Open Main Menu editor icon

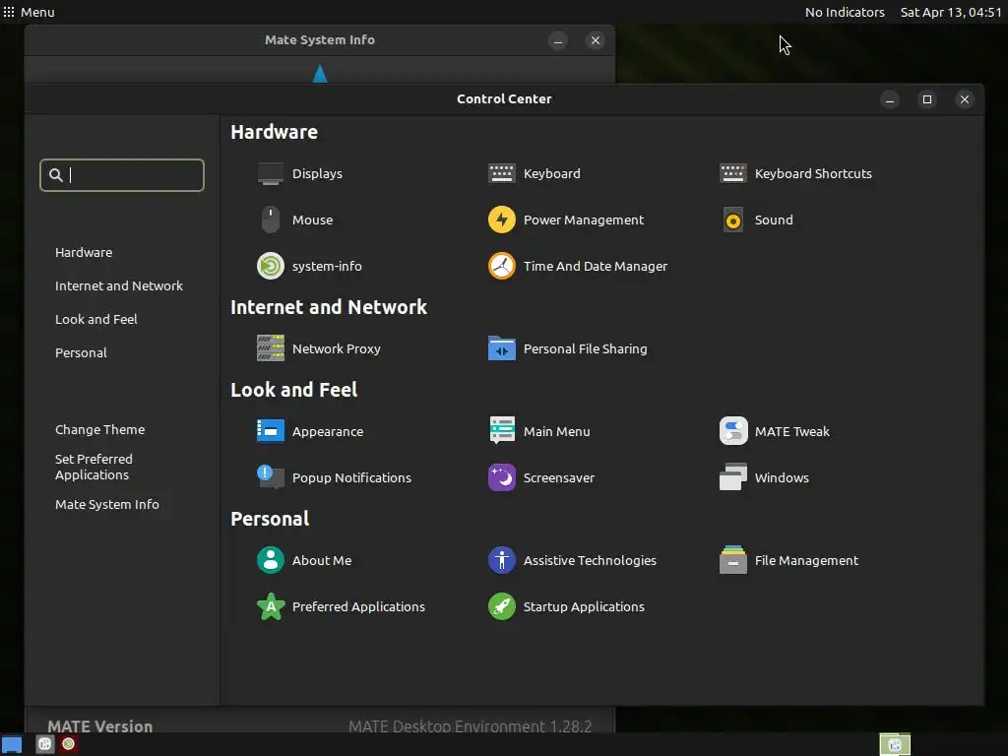pyautogui.click(x=501, y=431)
